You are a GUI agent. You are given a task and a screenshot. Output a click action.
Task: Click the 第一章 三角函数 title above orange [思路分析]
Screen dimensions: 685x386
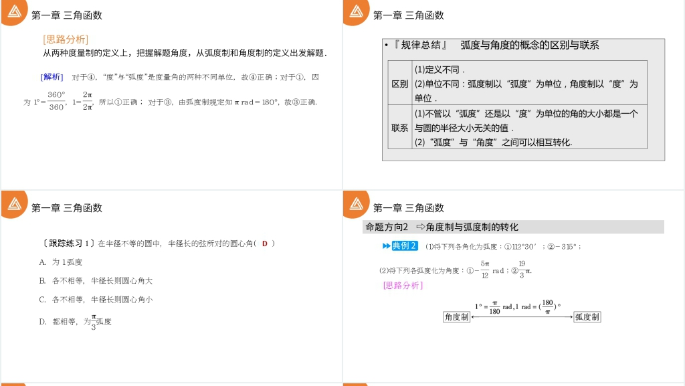click(x=67, y=15)
